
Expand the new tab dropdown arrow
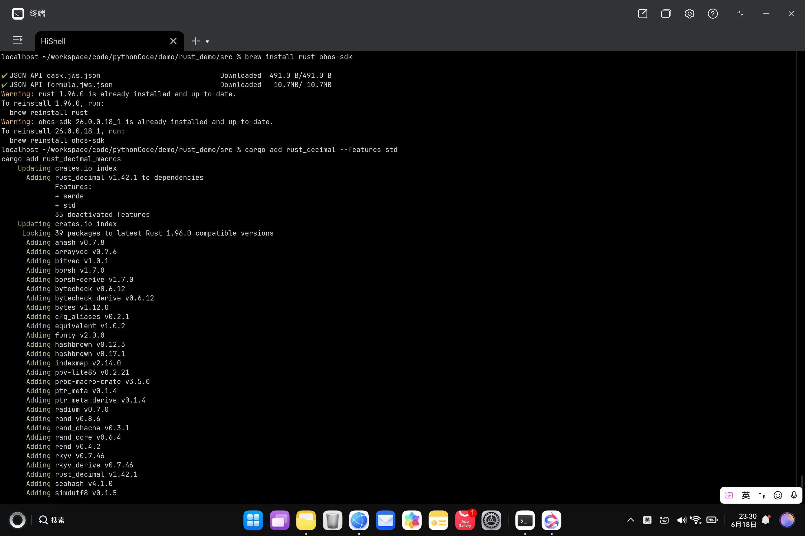(207, 41)
